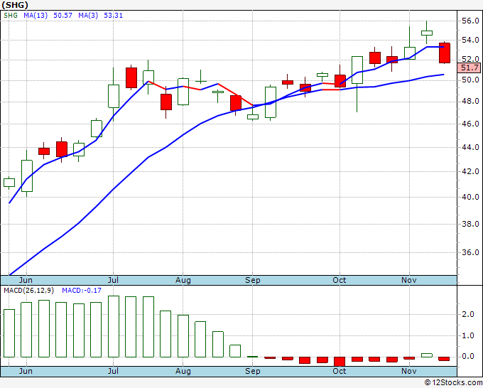This screenshot has height=388, width=483.
Task: Select the small green MACD bar in November
Action: (x=427, y=355)
